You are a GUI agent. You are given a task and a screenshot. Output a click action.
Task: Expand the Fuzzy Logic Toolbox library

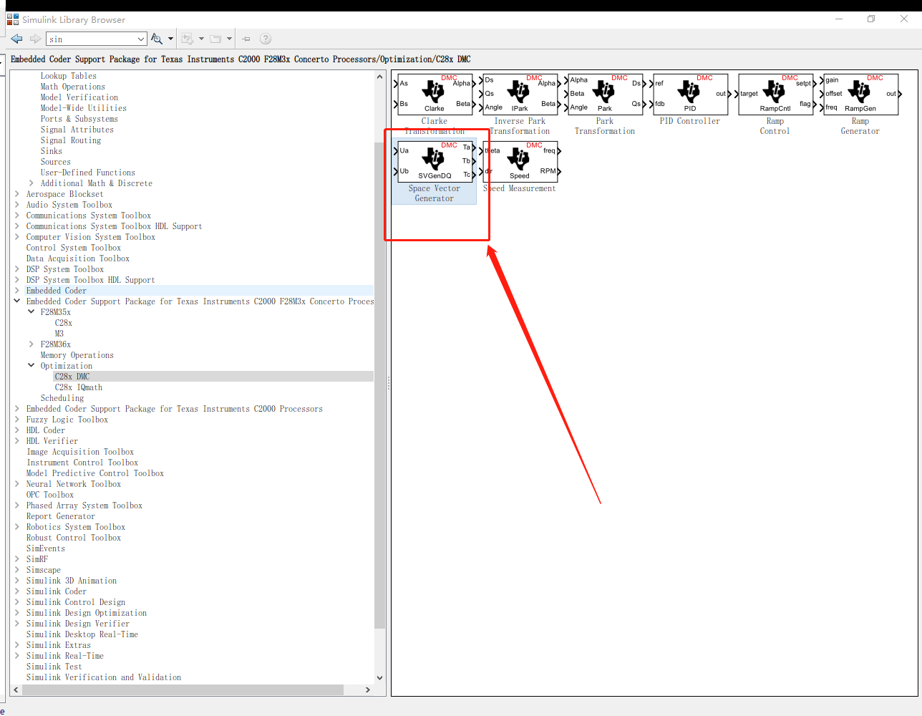pyautogui.click(x=17, y=420)
